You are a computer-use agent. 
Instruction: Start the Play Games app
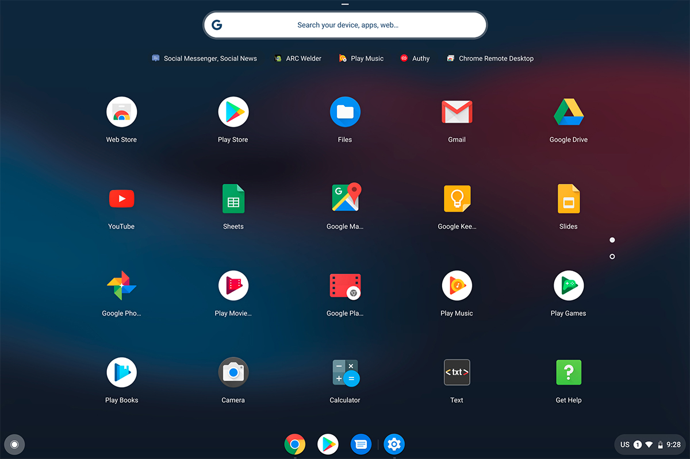568,286
